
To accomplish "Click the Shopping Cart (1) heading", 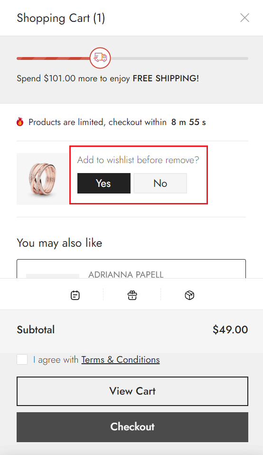I will (61, 18).
